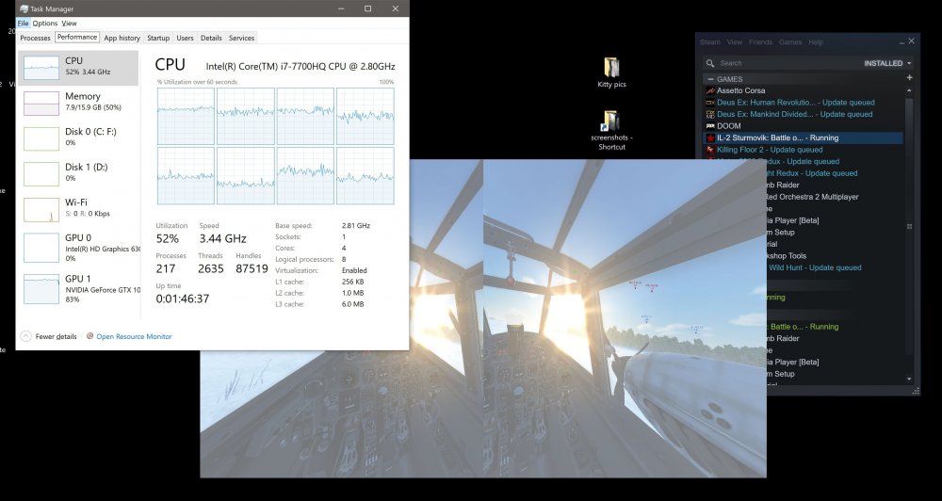Select highlighted IL-2 Sturmovik Running row icon
This screenshot has height=501, width=942.
pyautogui.click(x=710, y=138)
